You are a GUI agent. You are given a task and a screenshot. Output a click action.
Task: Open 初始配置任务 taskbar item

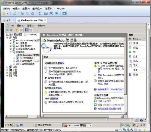click(x=48, y=125)
